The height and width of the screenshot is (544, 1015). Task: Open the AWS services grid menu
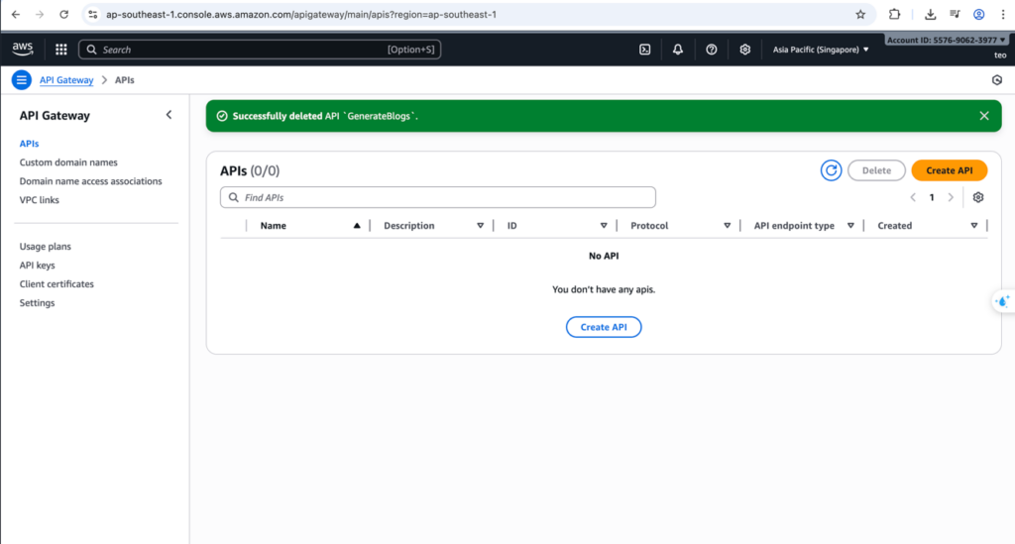(x=61, y=50)
